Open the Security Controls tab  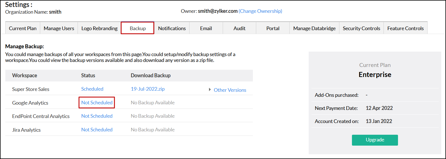coord(361,28)
